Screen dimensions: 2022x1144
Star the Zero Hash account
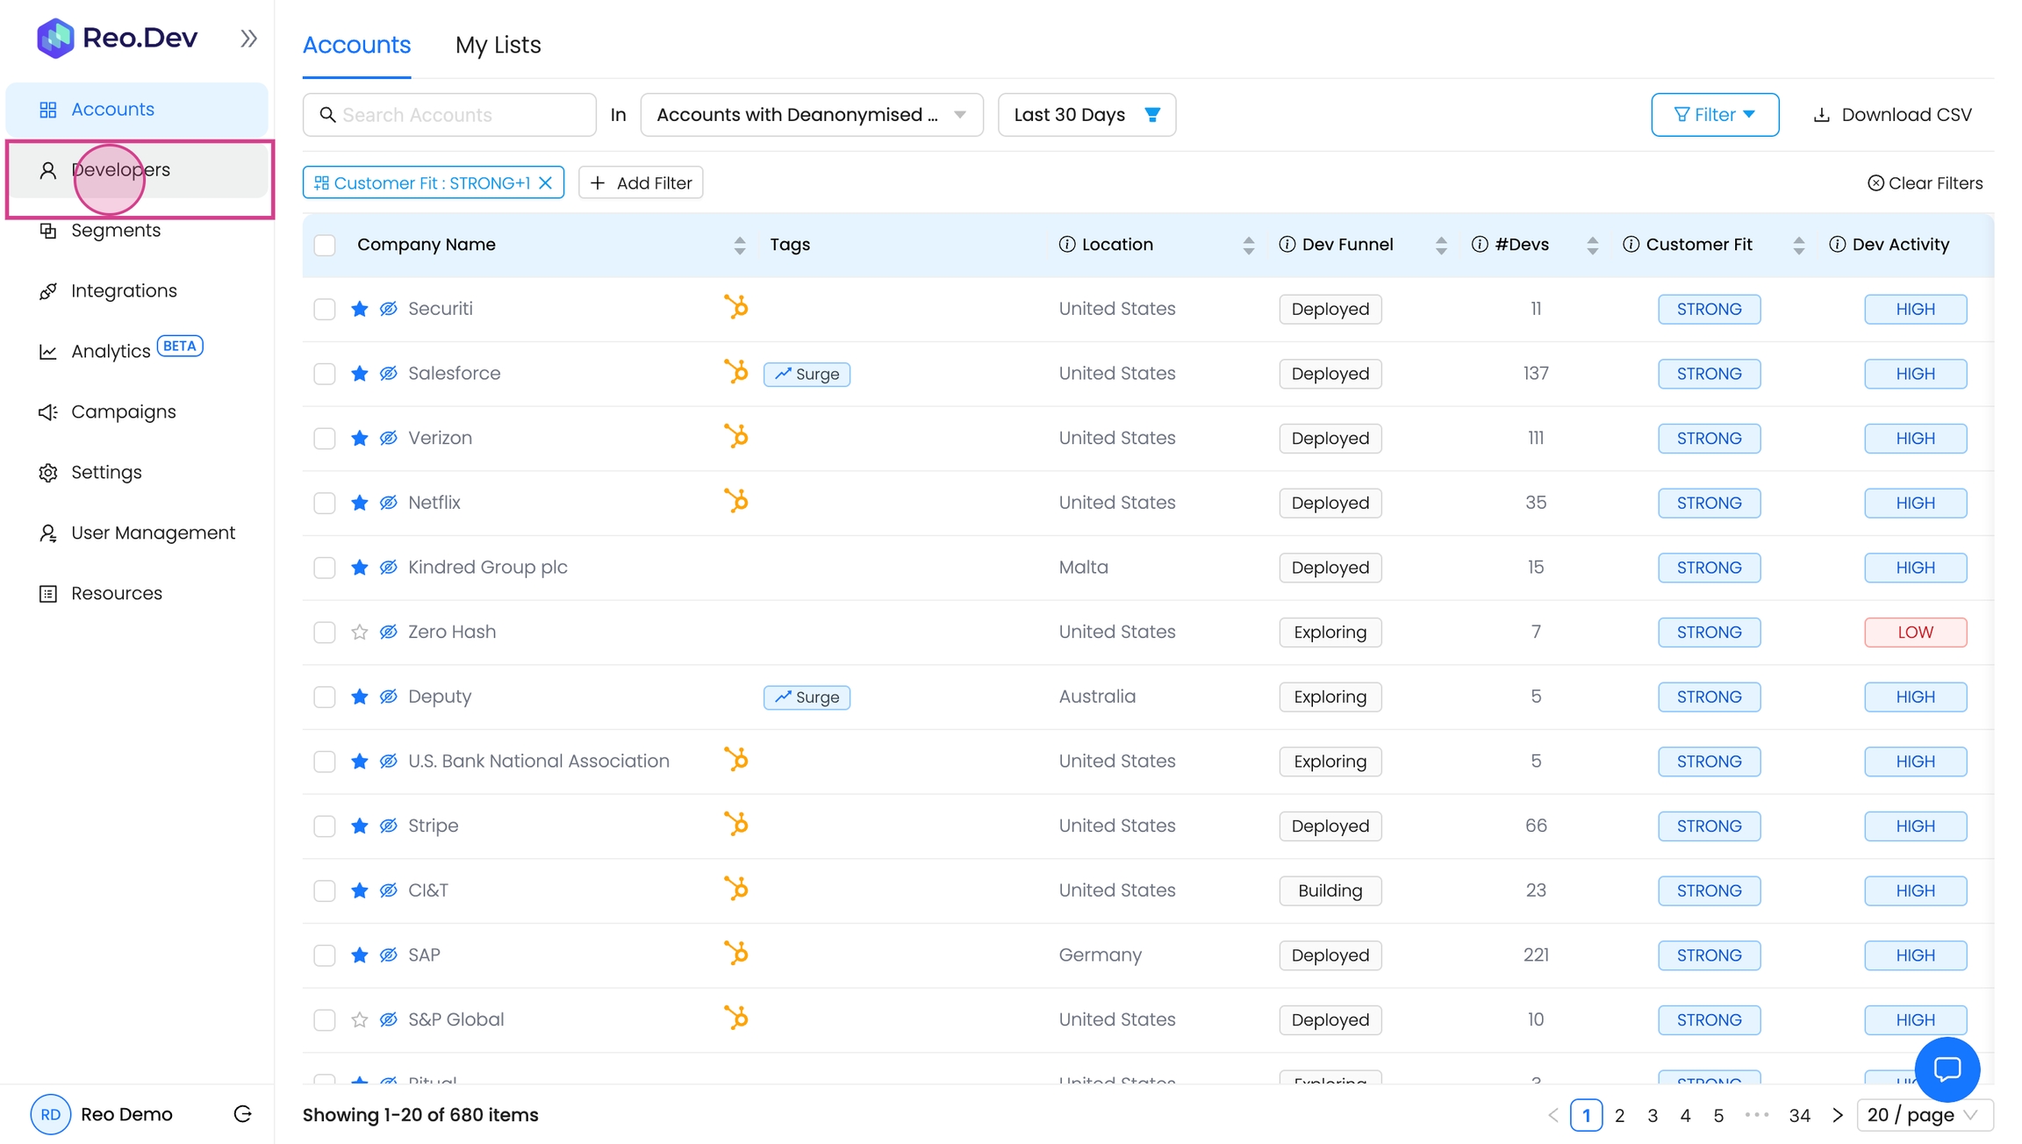pos(359,632)
